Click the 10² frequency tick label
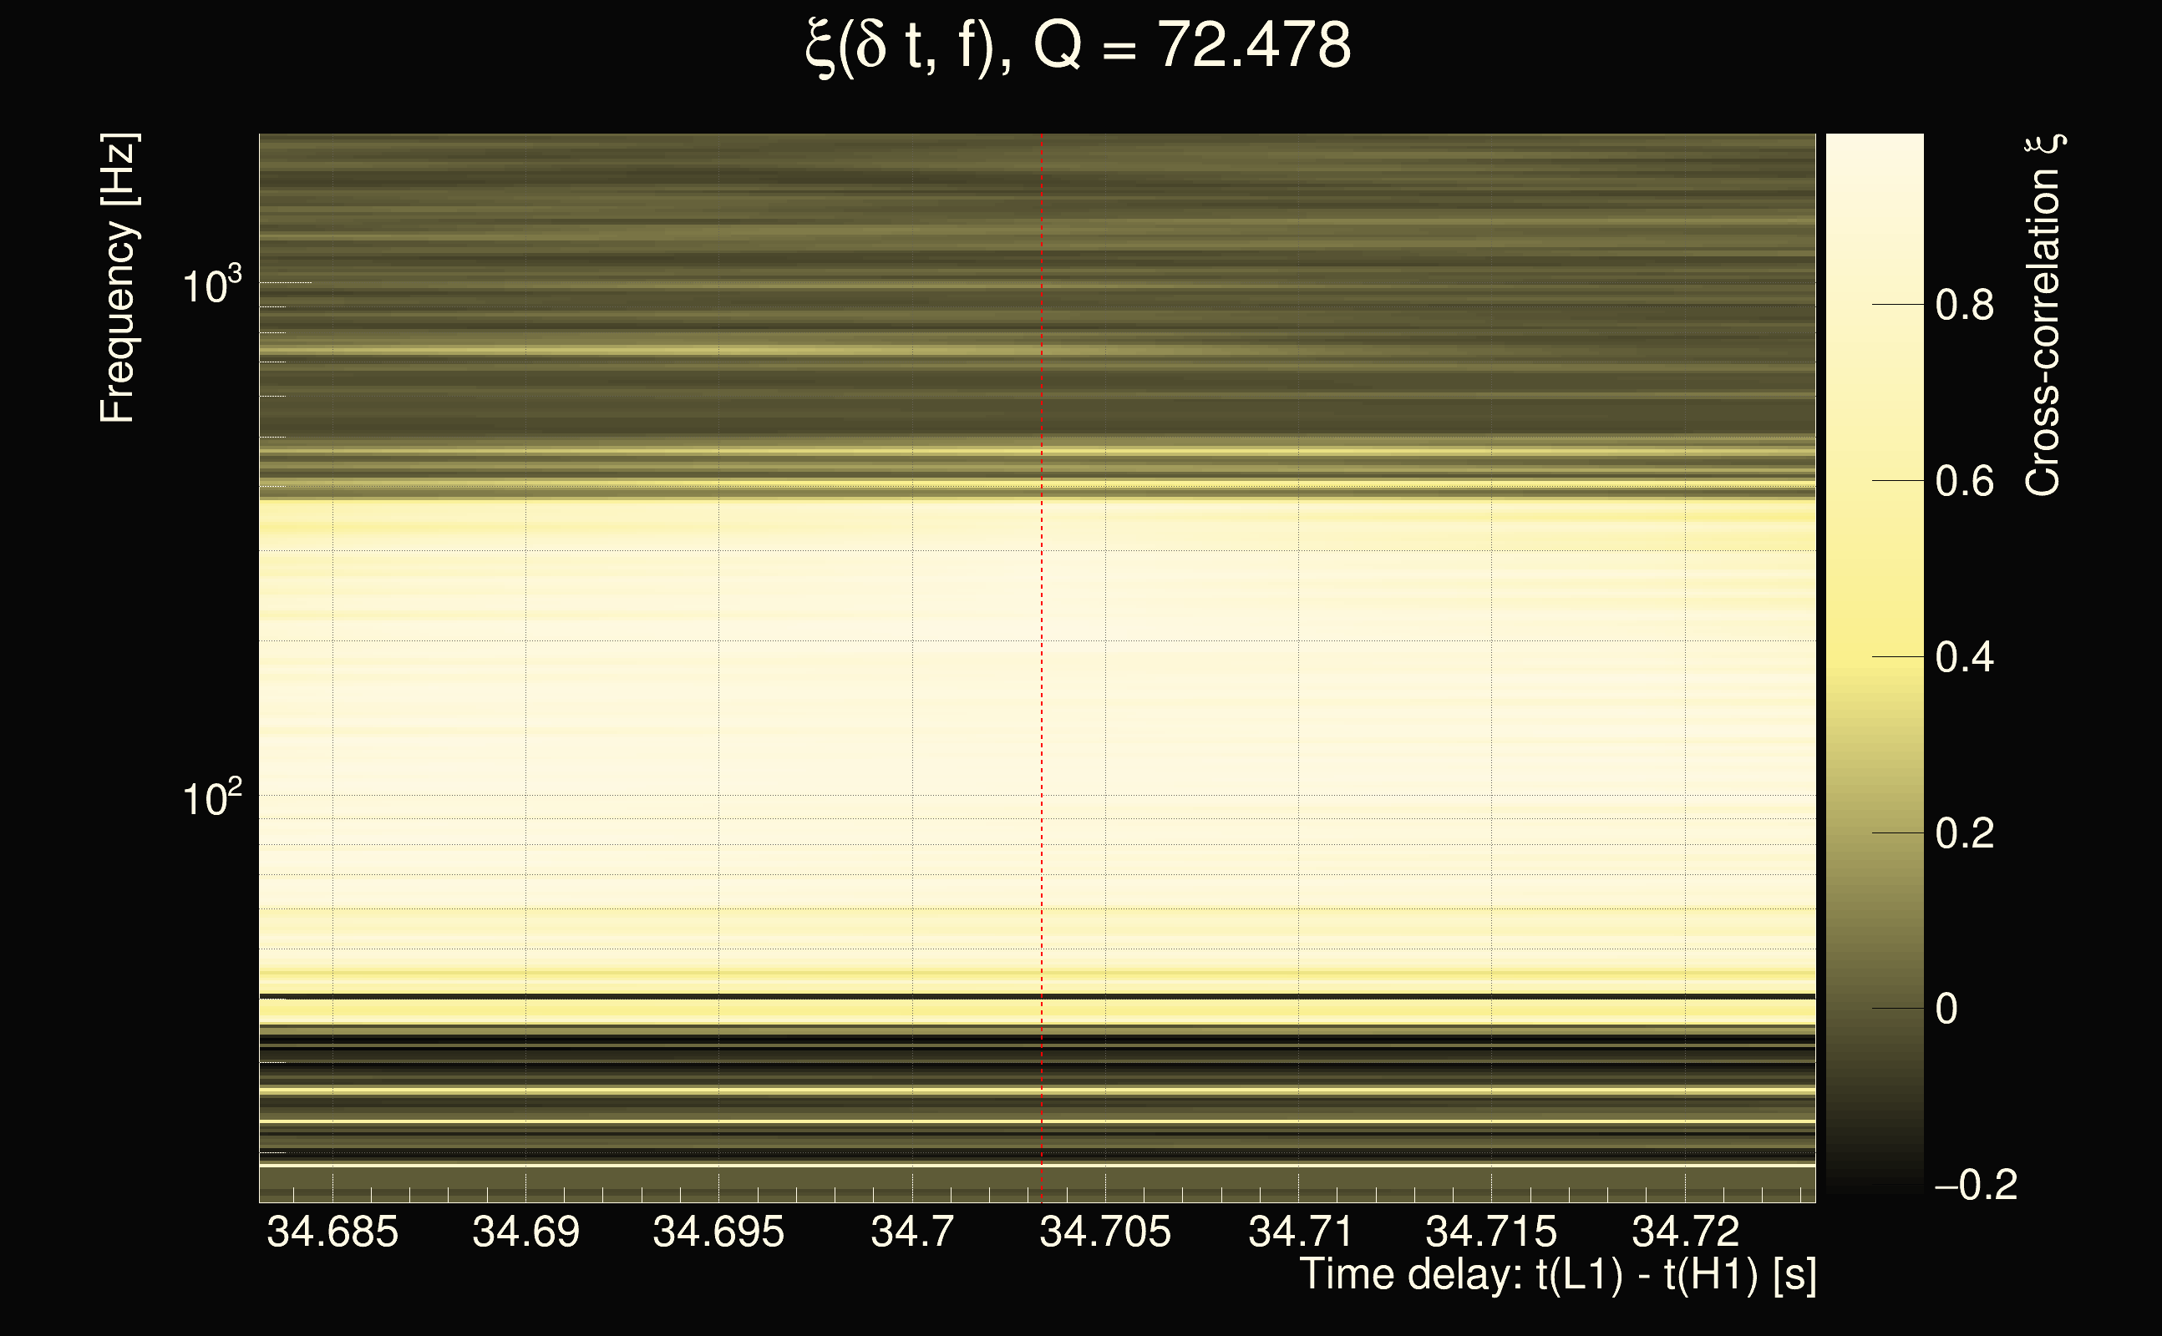 (211, 799)
